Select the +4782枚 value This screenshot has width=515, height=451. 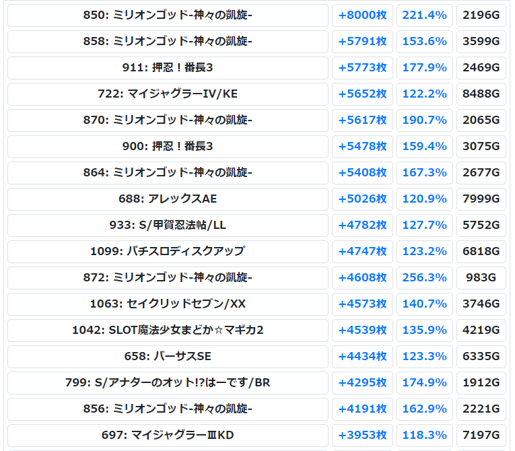click(362, 225)
